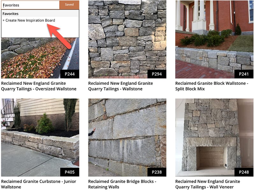Select Favorites in the dropdown list

pyautogui.click(x=40, y=14)
